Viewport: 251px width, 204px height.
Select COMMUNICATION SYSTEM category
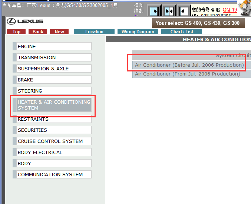(52, 174)
